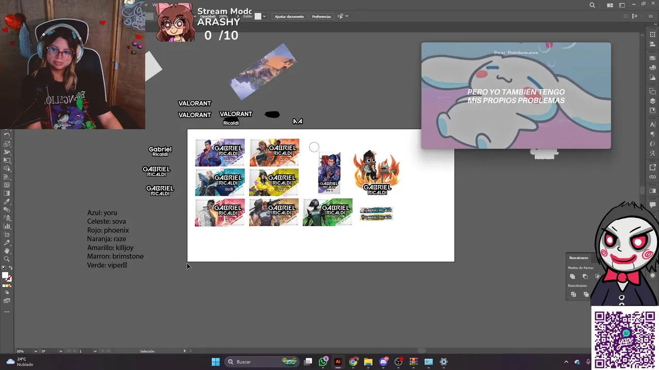This screenshot has width=659, height=370.
Task: Select the Scale tool
Action: (7, 144)
